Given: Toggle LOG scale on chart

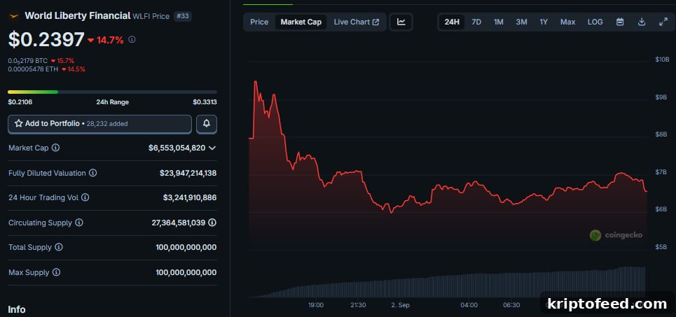Looking at the screenshot, I should (595, 22).
